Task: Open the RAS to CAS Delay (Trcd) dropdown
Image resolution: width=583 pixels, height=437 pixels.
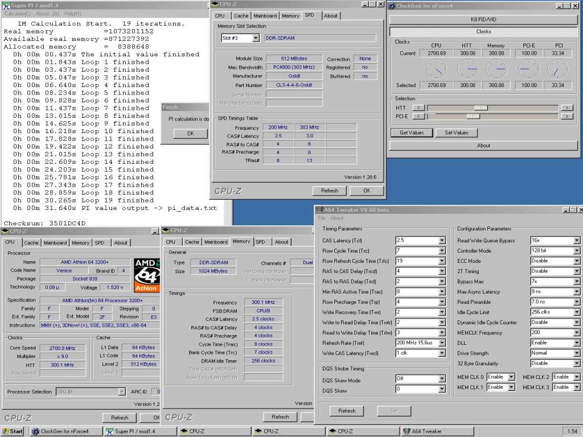Action: [442, 271]
